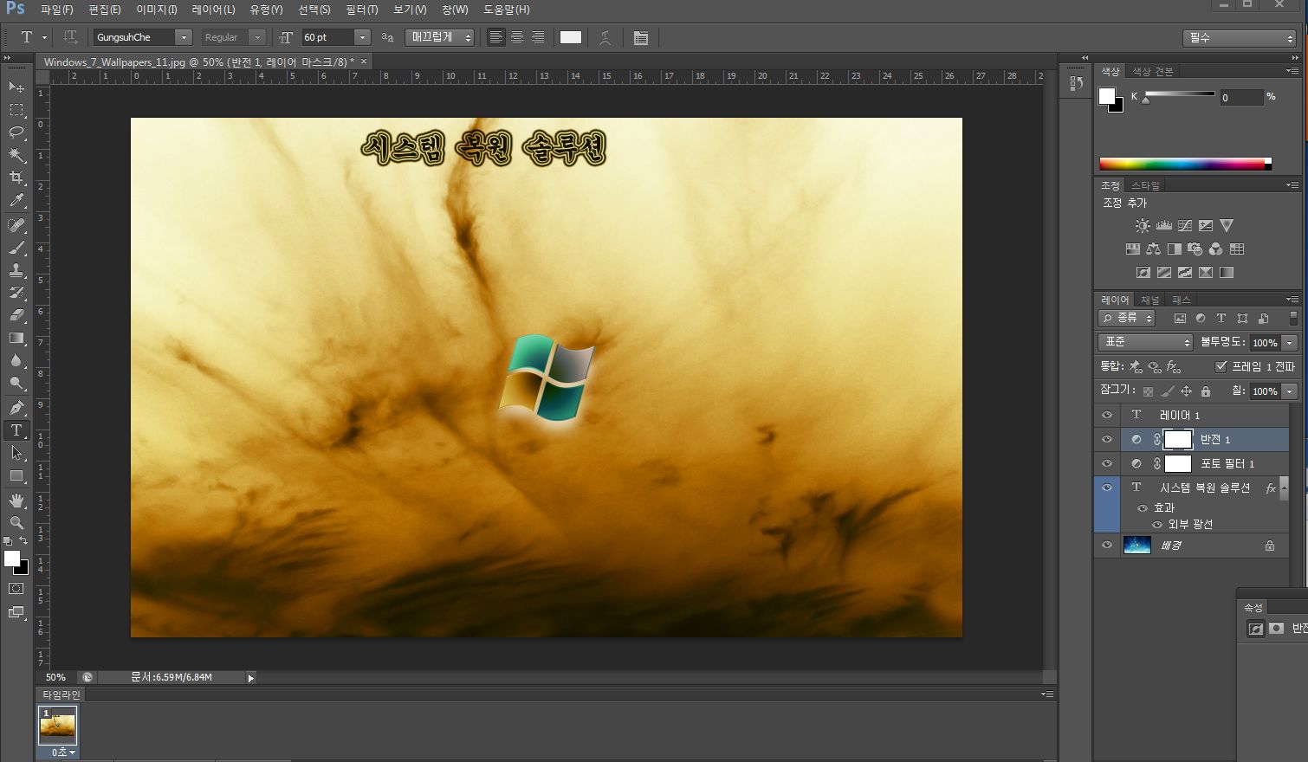Screen dimensions: 1308x762
Task: Toggle the layer filter on/off switch
Action: [1293, 319]
